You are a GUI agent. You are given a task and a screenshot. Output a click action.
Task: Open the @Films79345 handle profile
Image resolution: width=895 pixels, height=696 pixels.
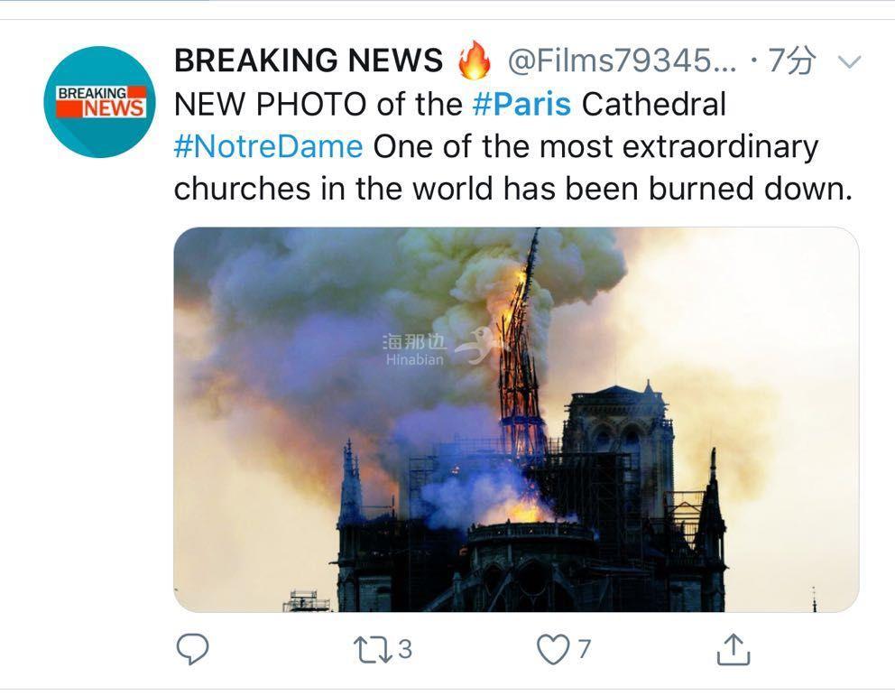622,60
